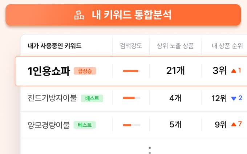Select the 양모경량이불 keyword

point(49,125)
